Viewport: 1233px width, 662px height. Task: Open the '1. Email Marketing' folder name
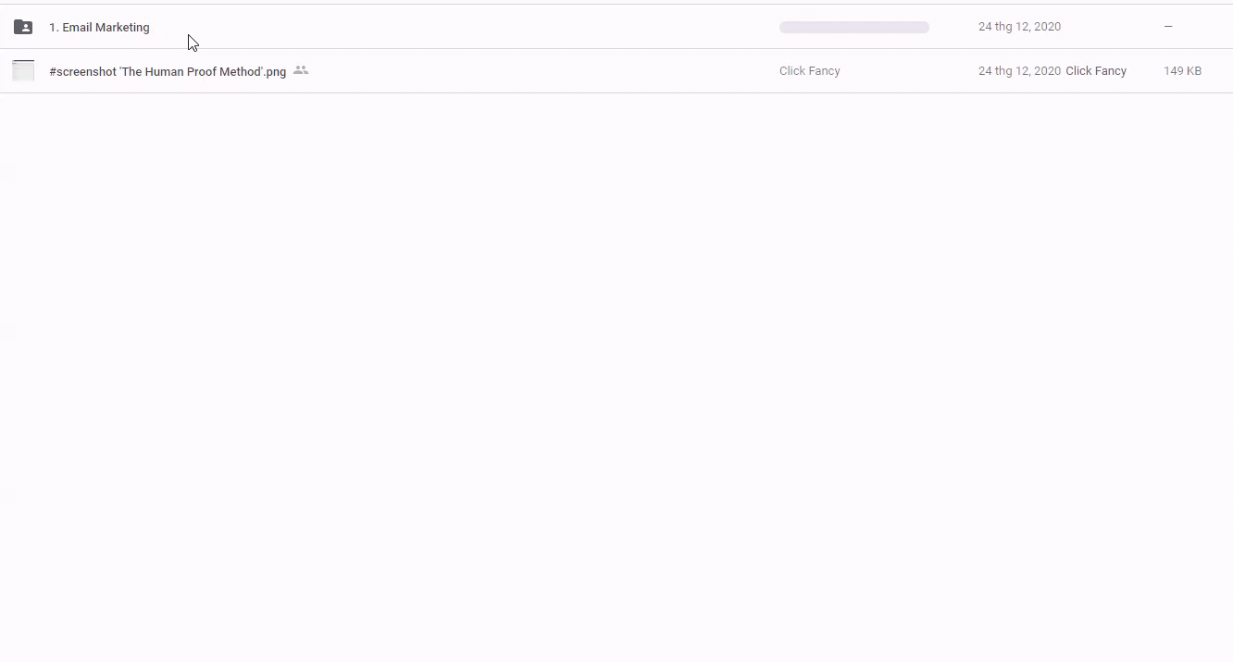click(99, 28)
